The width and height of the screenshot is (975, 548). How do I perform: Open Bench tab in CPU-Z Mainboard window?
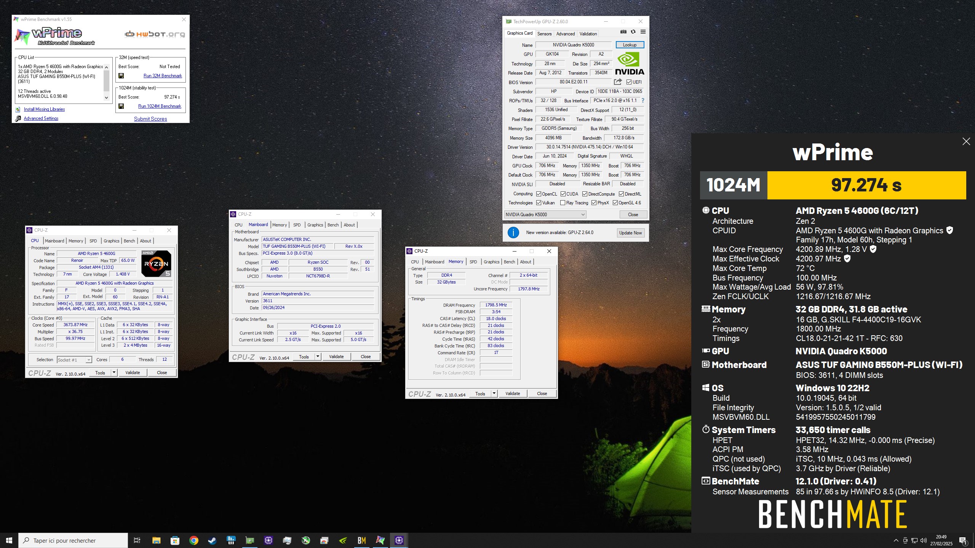333,225
